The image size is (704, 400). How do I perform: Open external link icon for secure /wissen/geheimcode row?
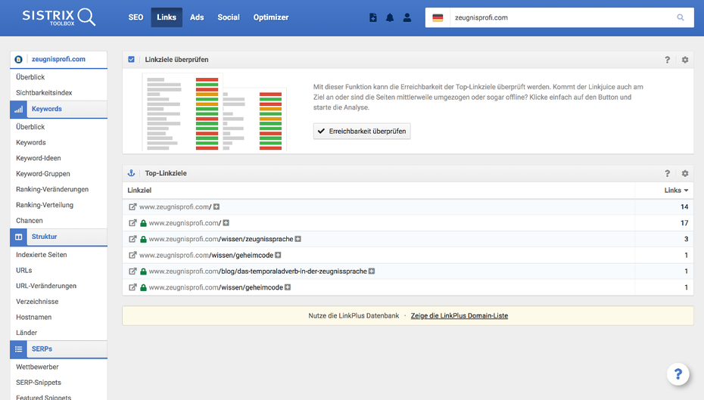point(132,287)
